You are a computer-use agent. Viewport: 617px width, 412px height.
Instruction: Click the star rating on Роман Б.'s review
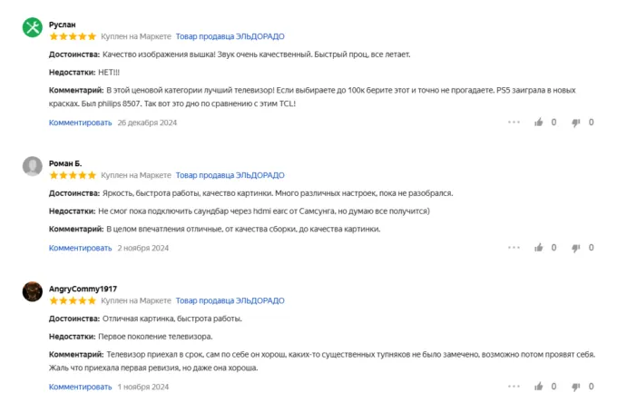point(73,175)
